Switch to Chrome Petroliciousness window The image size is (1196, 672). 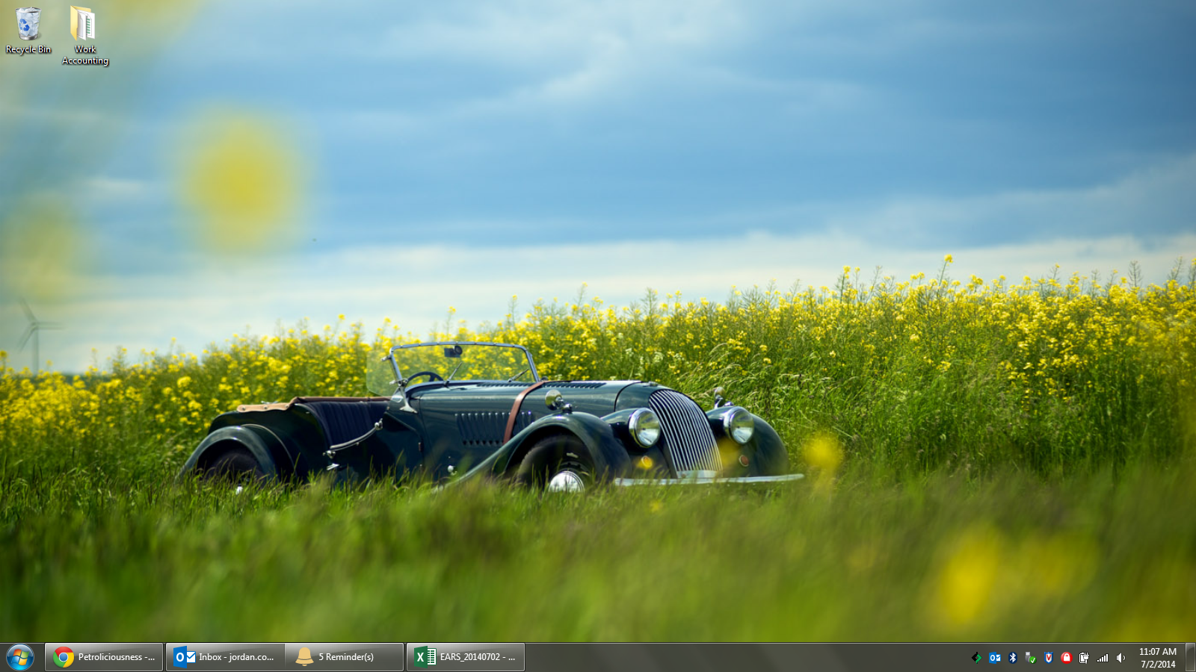[x=104, y=657]
